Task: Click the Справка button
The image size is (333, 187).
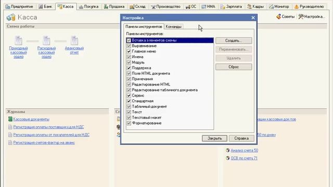Action: [241, 138]
